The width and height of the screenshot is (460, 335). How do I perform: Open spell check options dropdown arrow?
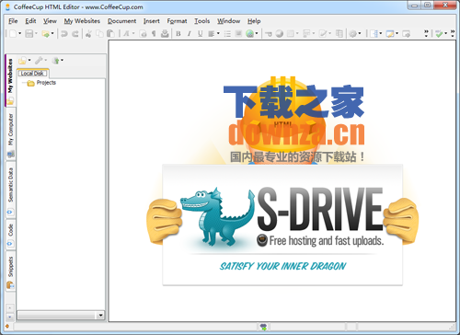tap(445, 34)
